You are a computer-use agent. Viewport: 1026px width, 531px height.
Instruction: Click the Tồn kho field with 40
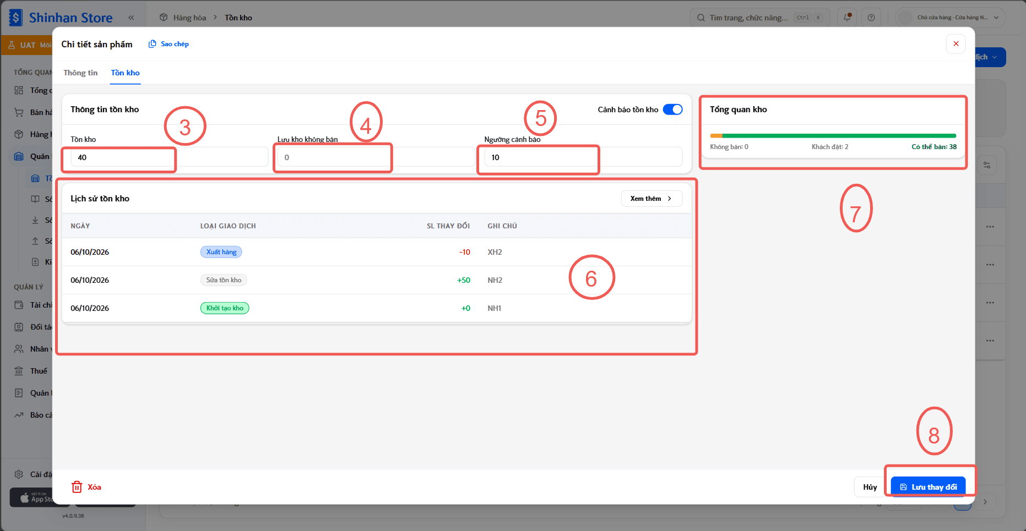coord(170,157)
